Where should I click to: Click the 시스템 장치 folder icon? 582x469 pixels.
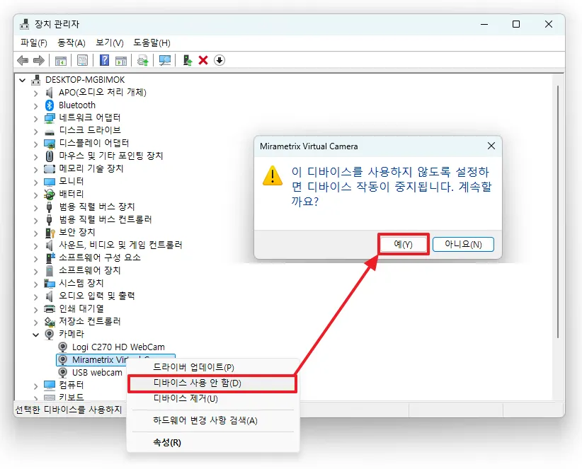(x=50, y=284)
